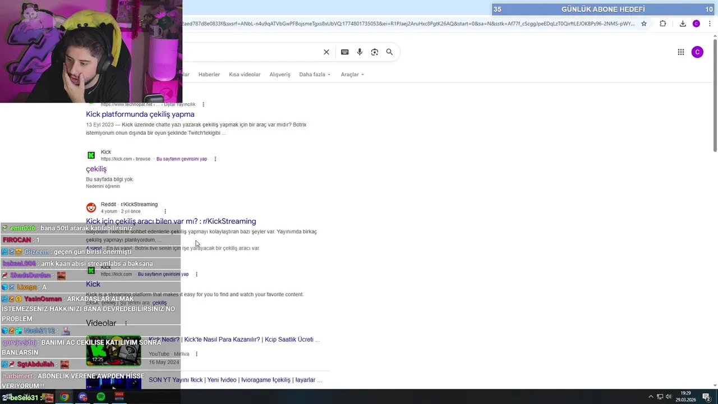
Task: Search by image with the camera lens icon
Action: (x=374, y=52)
